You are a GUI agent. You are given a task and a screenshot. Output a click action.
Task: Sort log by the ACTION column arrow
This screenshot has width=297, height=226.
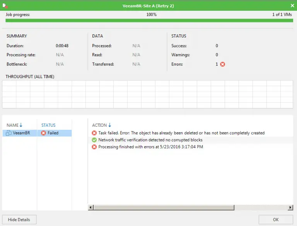[110, 125]
